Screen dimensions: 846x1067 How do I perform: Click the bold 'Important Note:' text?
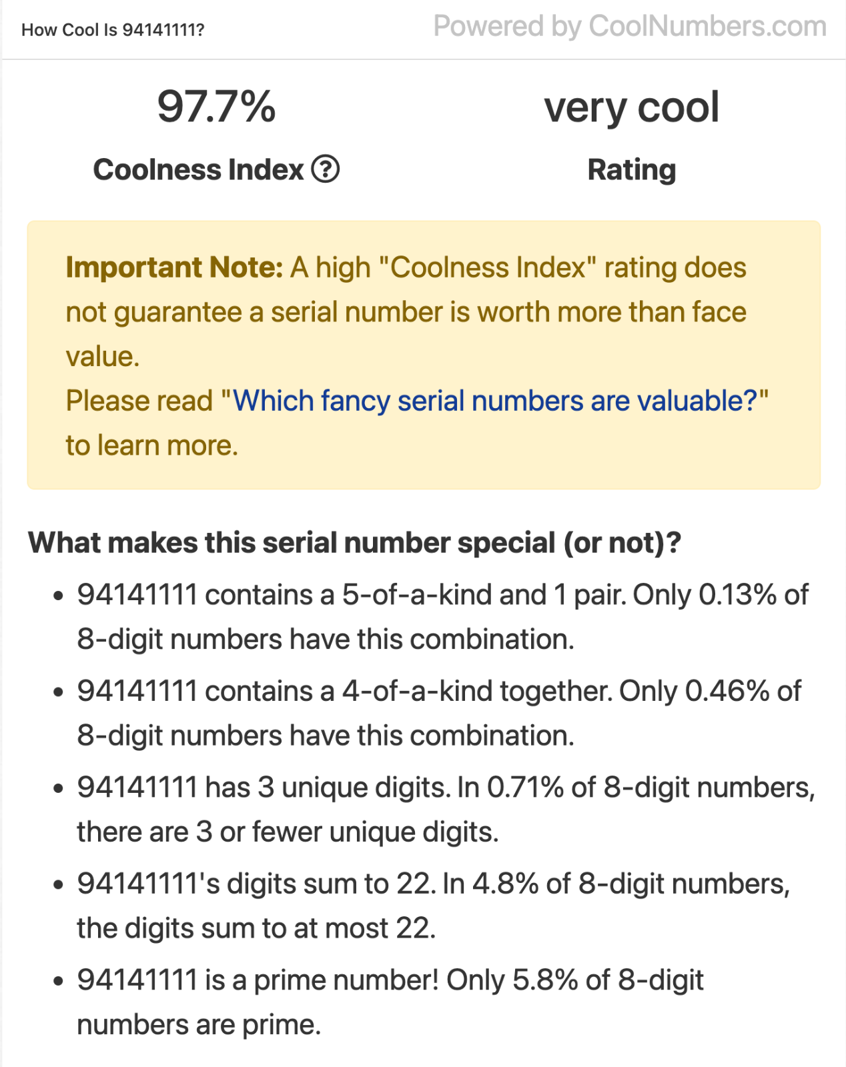click(175, 267)
